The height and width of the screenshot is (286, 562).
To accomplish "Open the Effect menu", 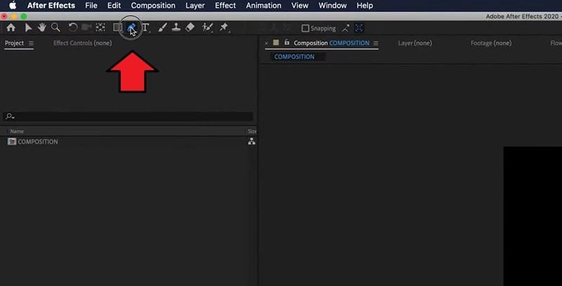I will (226, 6).
